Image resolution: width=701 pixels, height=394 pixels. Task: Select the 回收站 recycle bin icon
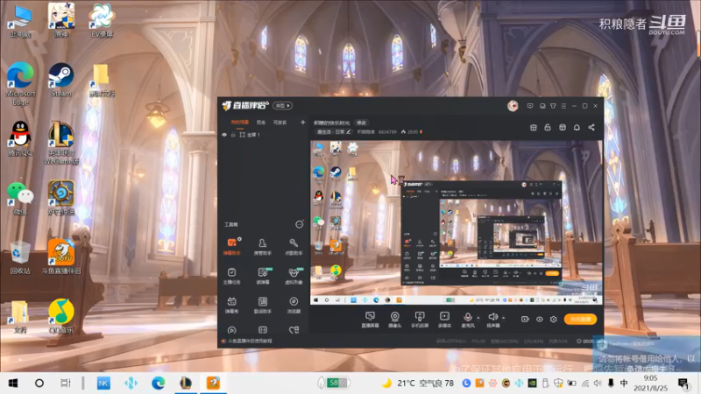(x=20, y=257)
